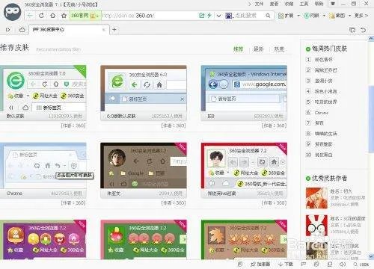This screenshot has height=269, width=374.
Task: Open the 帮助 menu
Action: 319,4
